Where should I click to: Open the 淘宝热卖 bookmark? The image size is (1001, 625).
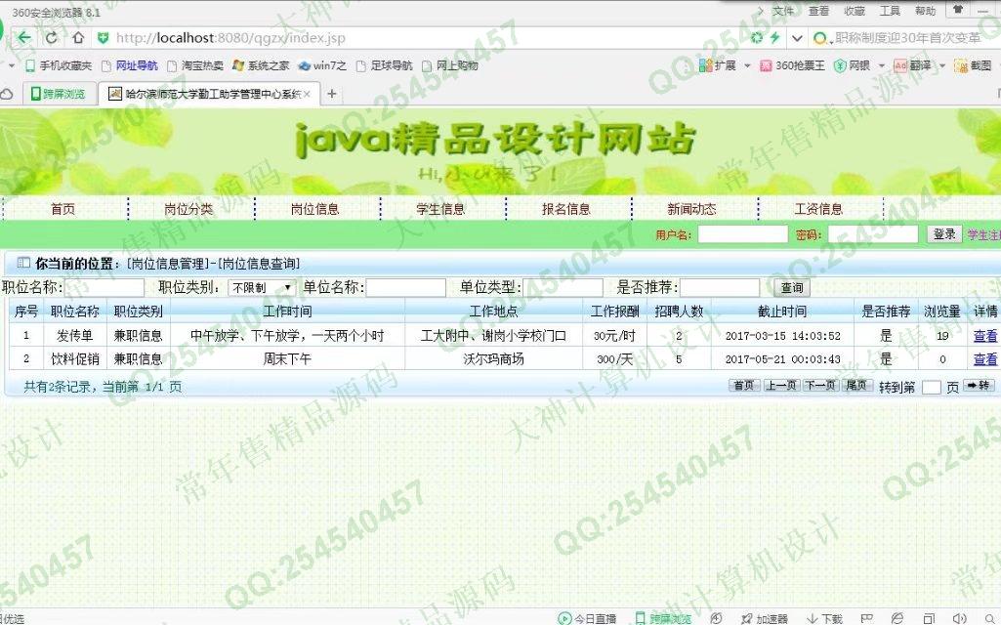[x=195, y=65]
